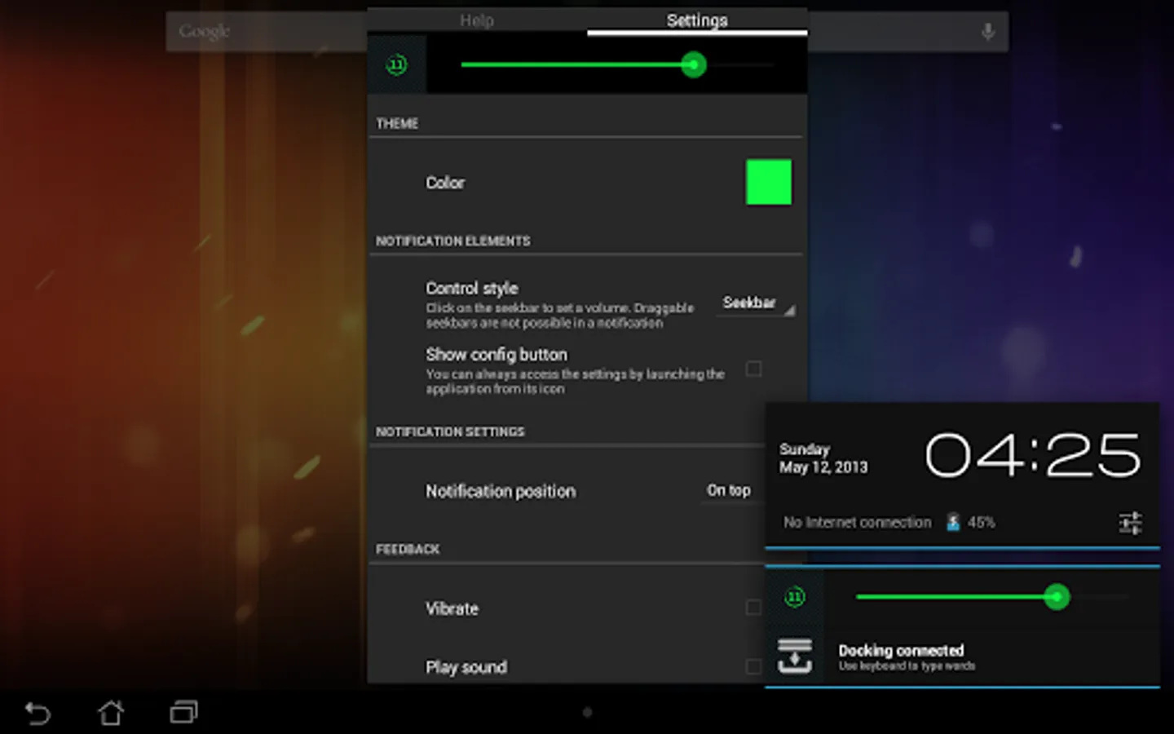Viewport: 1174px width, 734px height.
Task: Set volume on the top preview seekbar
Action: click(616, 64)
